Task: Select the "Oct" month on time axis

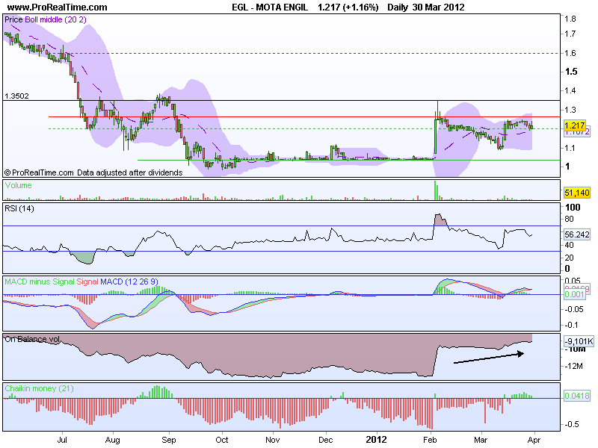Action: click(x=221, y=440)
